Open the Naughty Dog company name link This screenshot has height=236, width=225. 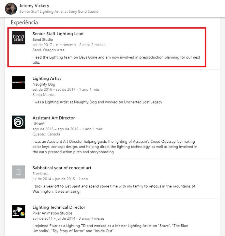click(44, 84)
